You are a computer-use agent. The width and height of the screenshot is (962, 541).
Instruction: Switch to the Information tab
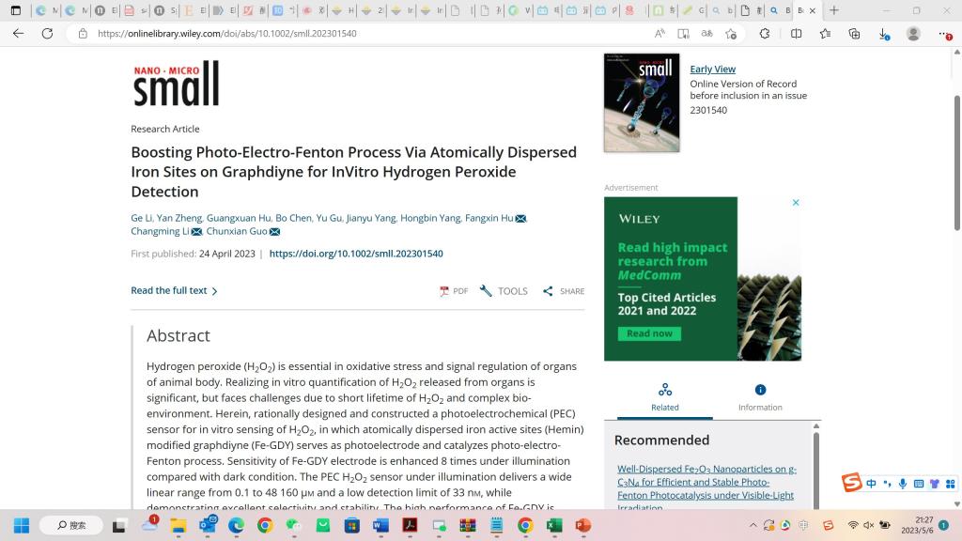tap(760, 397)
